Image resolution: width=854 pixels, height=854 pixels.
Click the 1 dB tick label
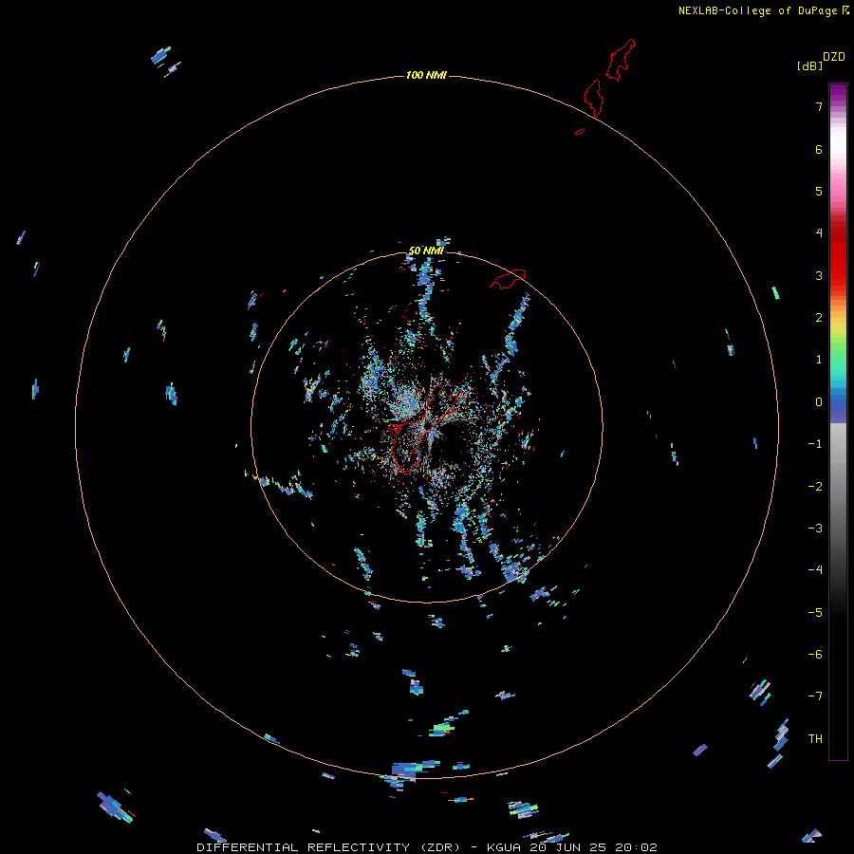point(819,360)
